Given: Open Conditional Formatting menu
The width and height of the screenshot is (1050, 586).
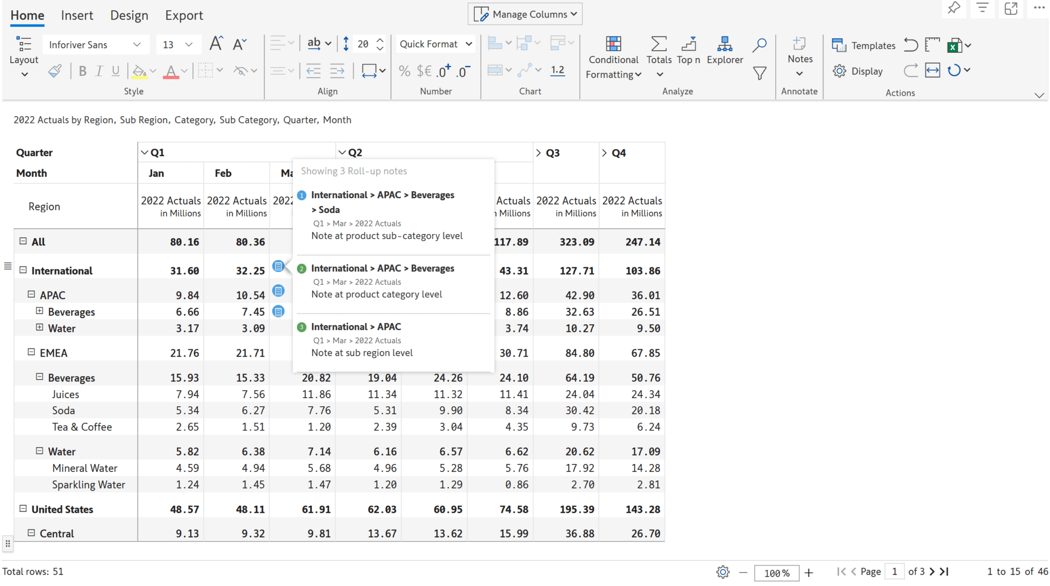Looking at the screenshot, I should pyautogui.click(x=613, y=58).
